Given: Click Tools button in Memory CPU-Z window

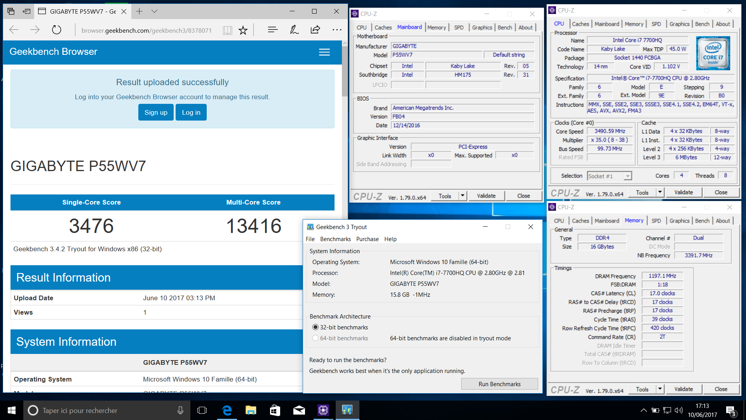Looking at the screenshot, I should coord(642,389).
